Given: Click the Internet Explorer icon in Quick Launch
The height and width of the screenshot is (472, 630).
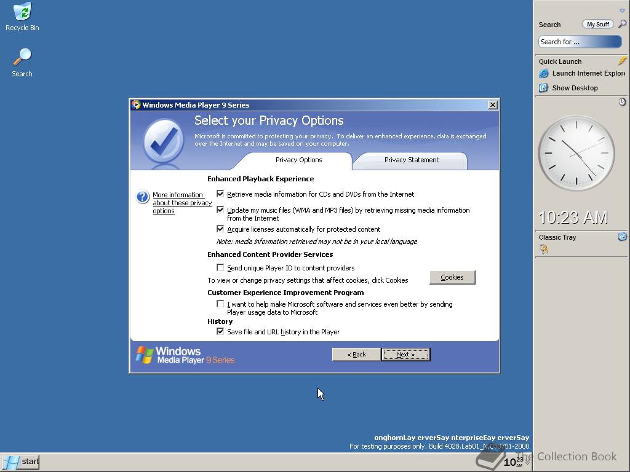Looking at the screenshot, I should (544, 74).
